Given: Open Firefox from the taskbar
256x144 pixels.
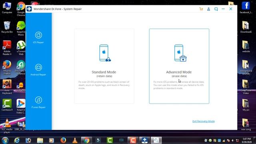Looking at the screenshot, I should coord(63,140).
